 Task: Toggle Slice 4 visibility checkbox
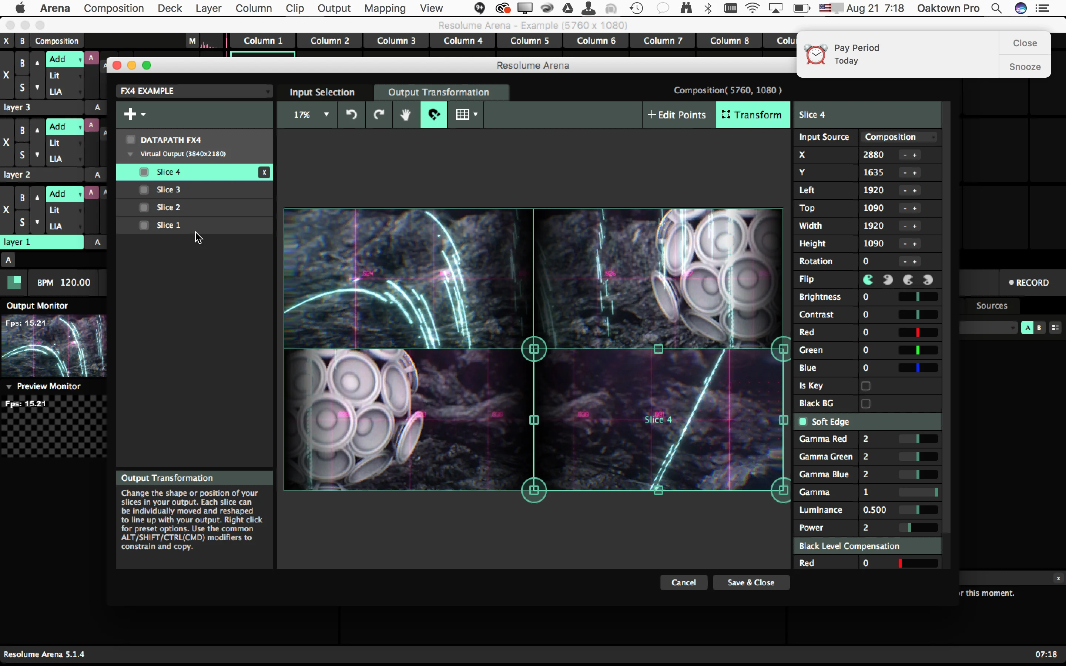144,172
